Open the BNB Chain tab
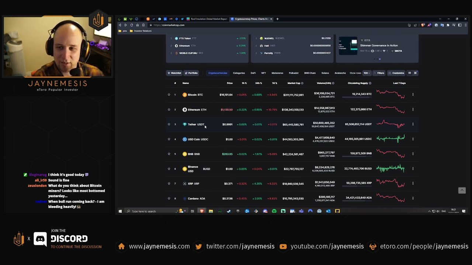This screenshot has height=265, width=472. pyautogui.click(x=310, y=73)
